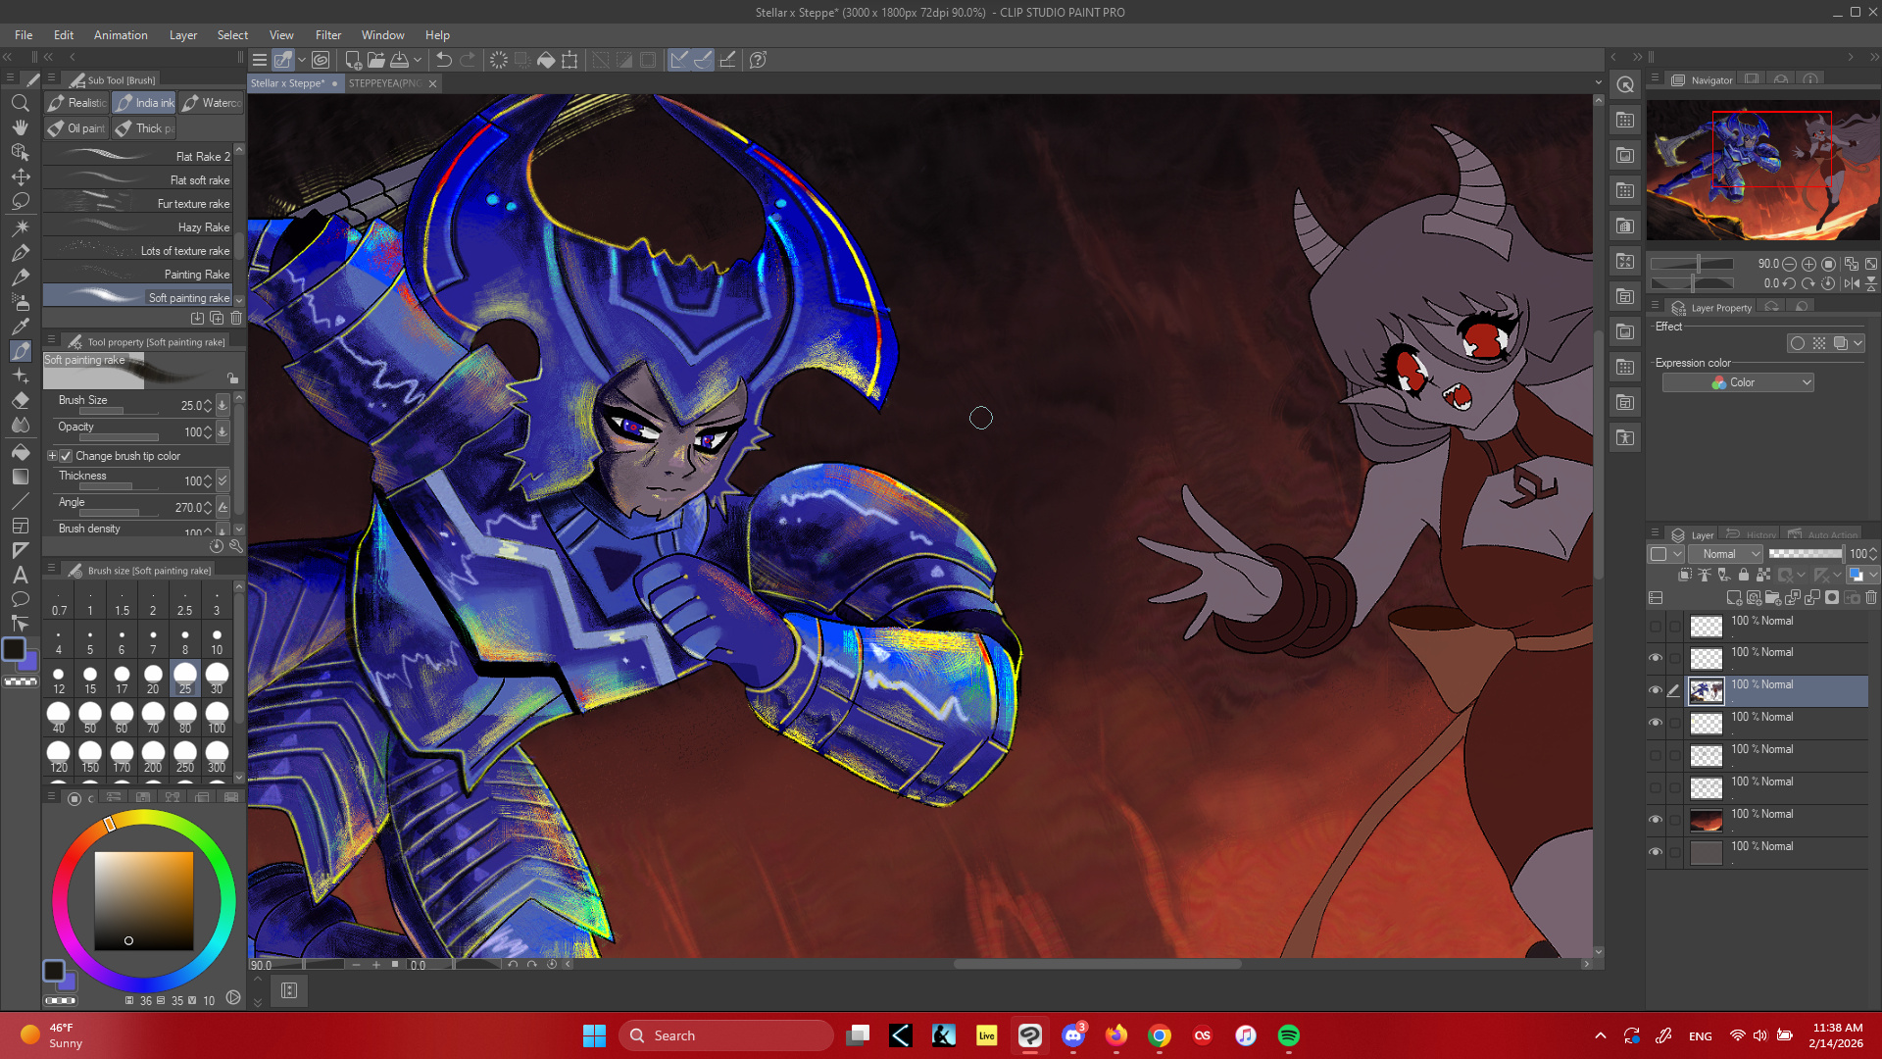Open the Expression color dropdown
The height and width of the screenshot is (1059, 1882).
(x=1738, y=382)
